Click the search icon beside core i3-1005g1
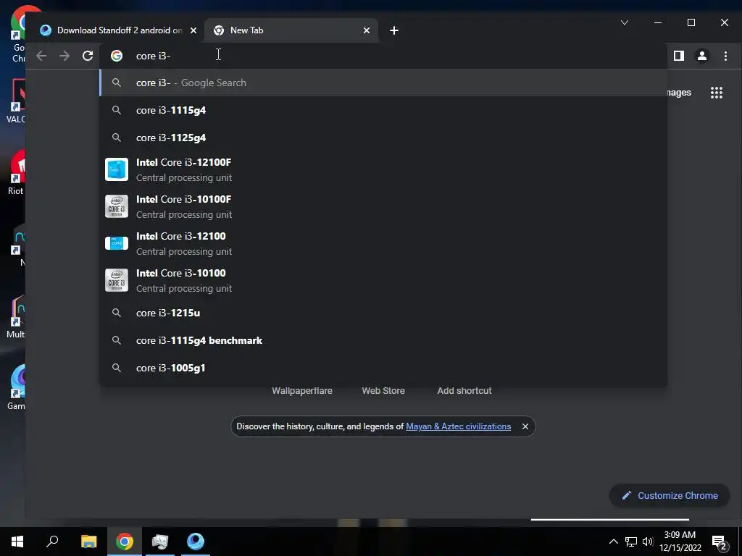Image resolution: width=742 pixels, height=556 pixels. pyautogui.click(x=117, y=368)
